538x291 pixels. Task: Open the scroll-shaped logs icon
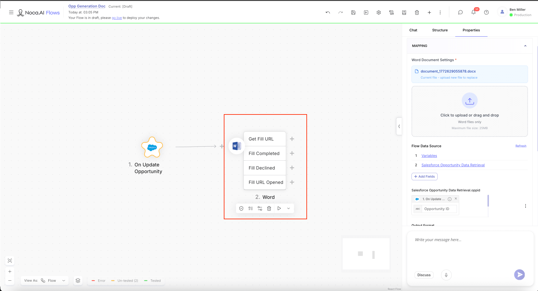391,12
